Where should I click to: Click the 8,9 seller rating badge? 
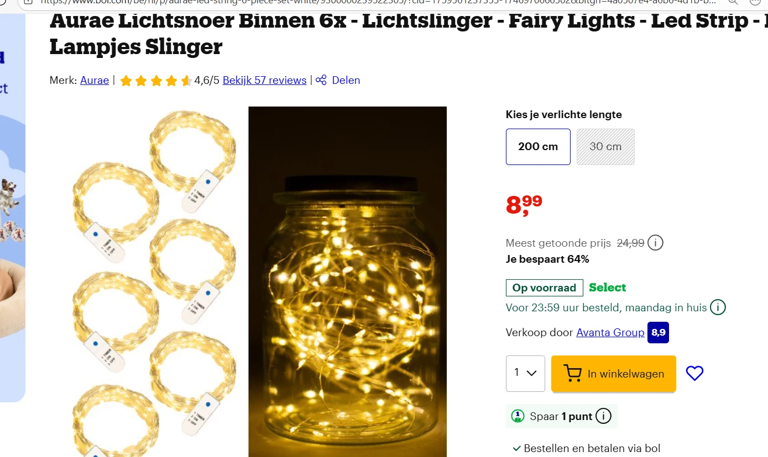pos(658,332)
